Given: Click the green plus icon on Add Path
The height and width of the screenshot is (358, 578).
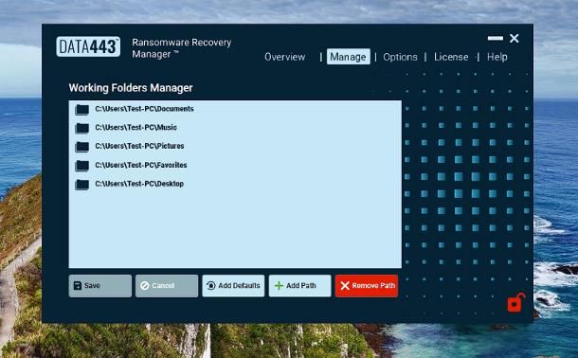Looking at the screenshot, I should click(x=279, y=285).
